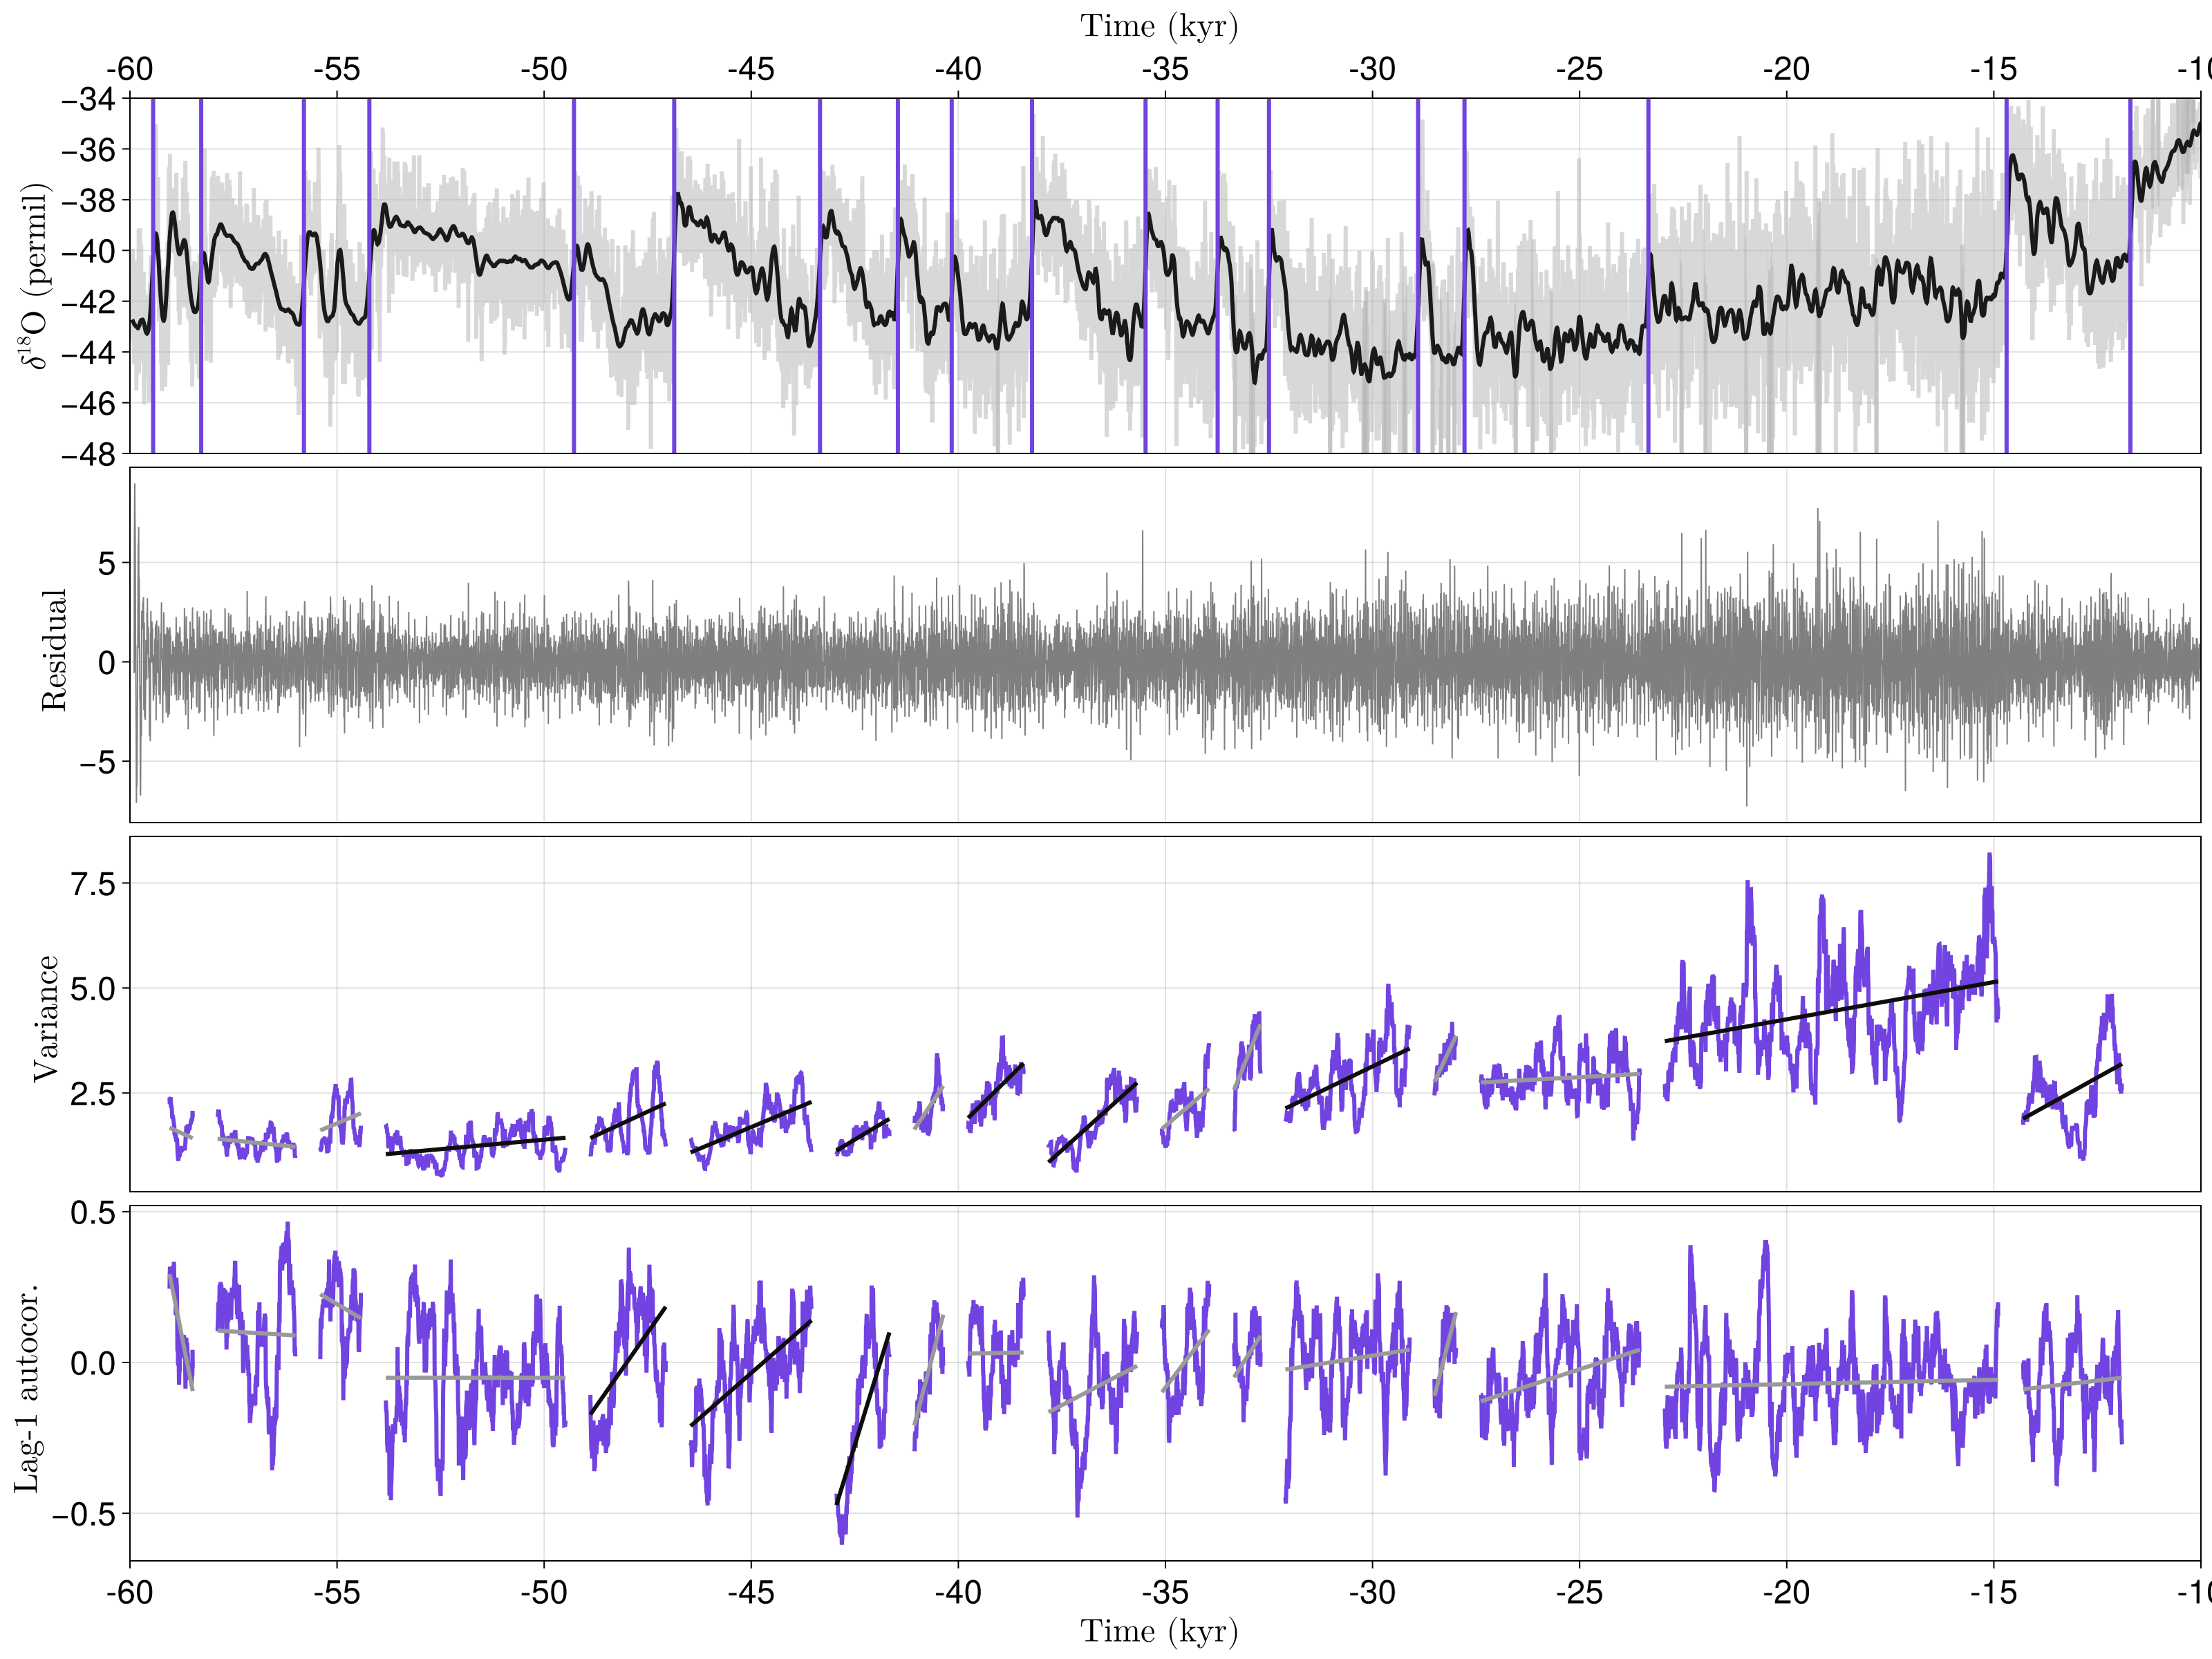Click the 'Lag-1 autocor.' y-axis label
The height and width of the screenshot is (1659, 2212).
pyautogui.click(x=27, y=1388)
